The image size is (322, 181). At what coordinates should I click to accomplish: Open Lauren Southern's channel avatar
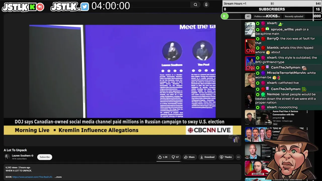tap(7, 157)
